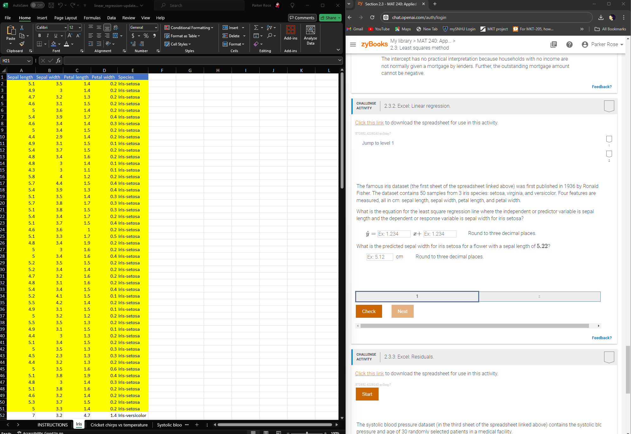The width and height of the screenshot is (631, 434).
Task: Click the Format Painter brush icon
Action: click(22, 44)
